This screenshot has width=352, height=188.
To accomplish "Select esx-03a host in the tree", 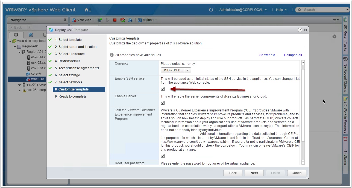I will (x=36, y=68).
